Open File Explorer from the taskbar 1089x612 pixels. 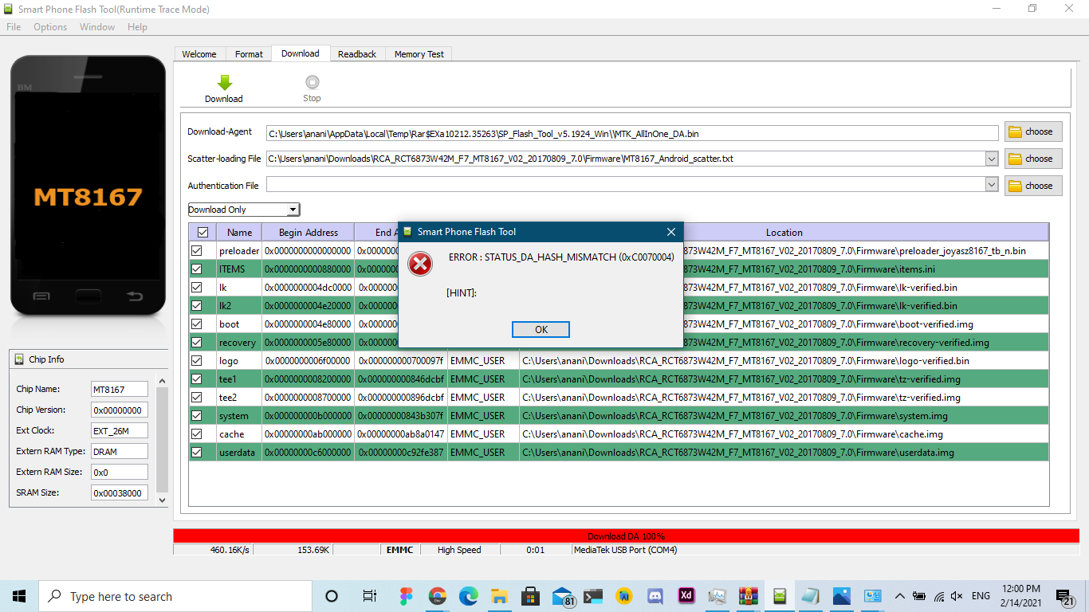(x=499, y=596)
